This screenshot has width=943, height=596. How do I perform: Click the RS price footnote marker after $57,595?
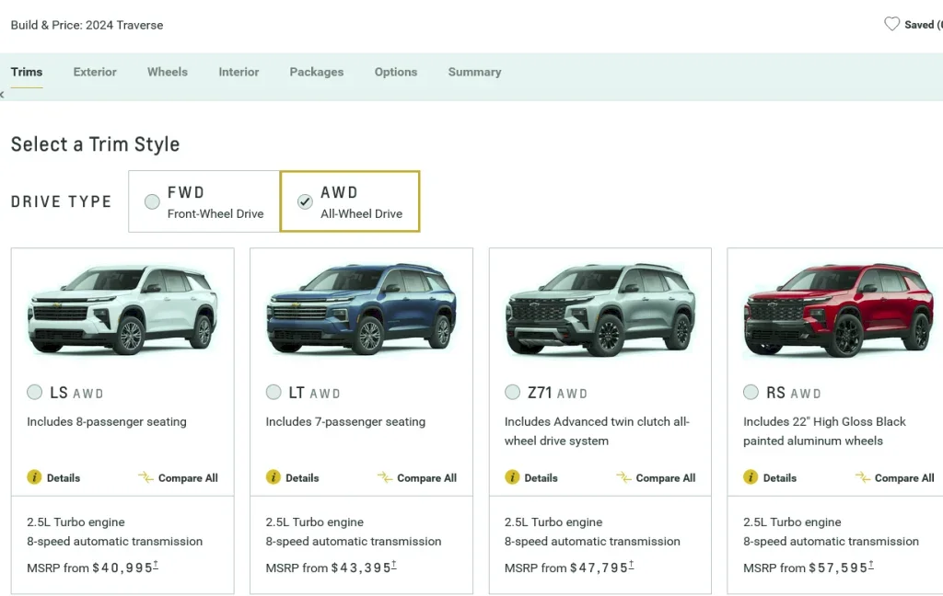pyautogui.click(x=870, y=564)
